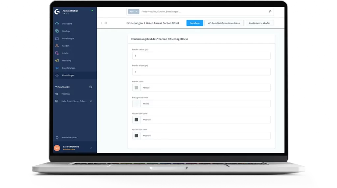The height and width of the screenshot is (188, 337).
Task: Click 'API-Anmeldeinformationen testen' button
Action: pos(224,23)
